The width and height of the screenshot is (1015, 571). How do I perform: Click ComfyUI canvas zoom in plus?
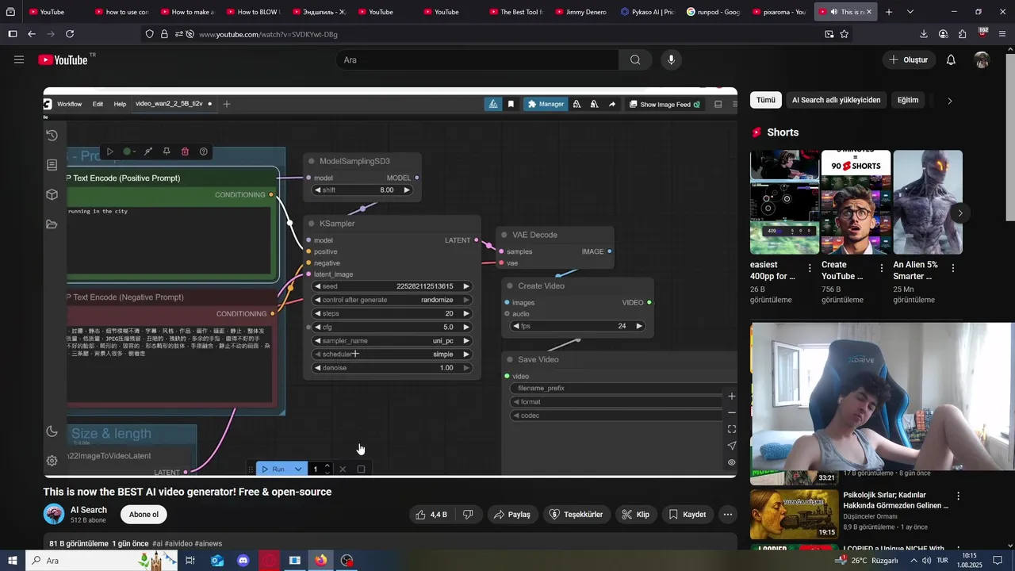(731, 396)
